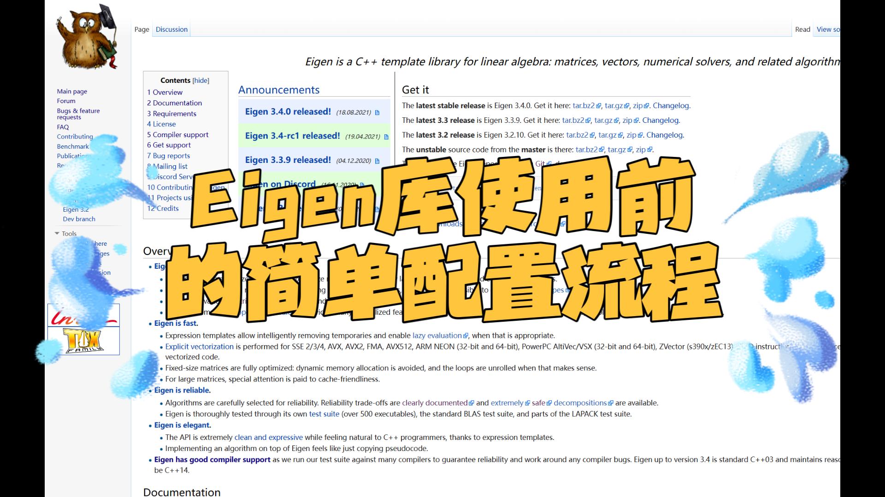Jump to 1 Overview in contents
Viewport: 885px width, 497px height.
click(165, 92)
